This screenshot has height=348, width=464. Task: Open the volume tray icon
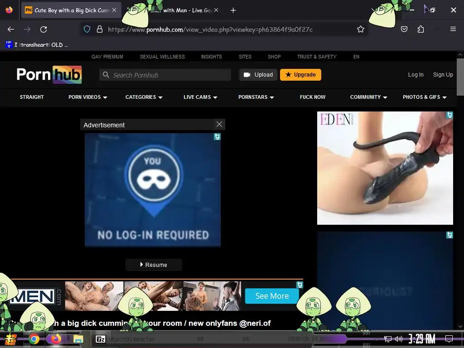point(399,339)
